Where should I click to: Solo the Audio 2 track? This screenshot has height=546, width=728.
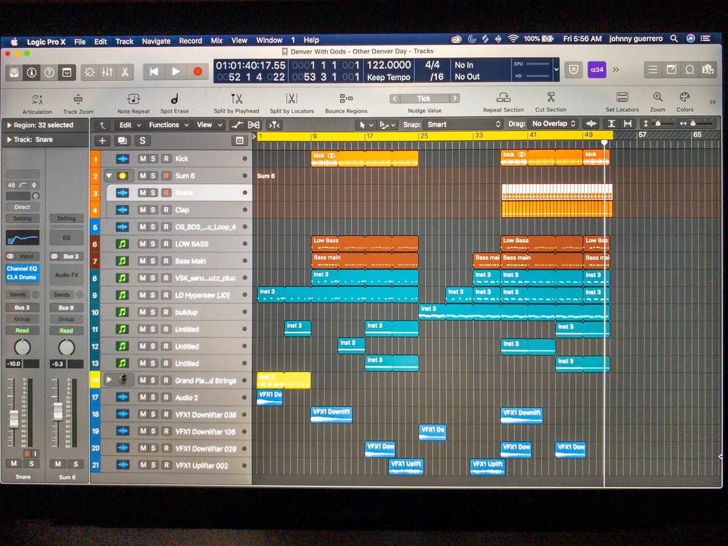[x=153, y=397]
